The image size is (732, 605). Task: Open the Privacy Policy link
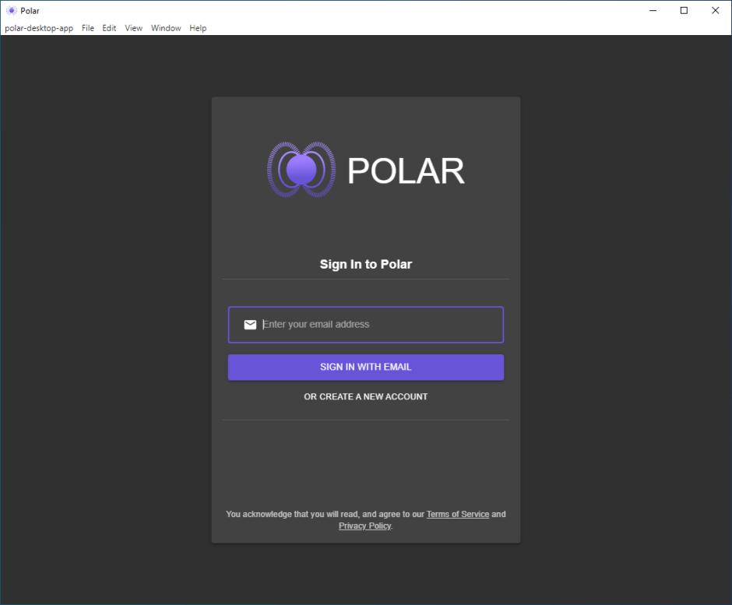pyautogui.click(x=364, y=526)
